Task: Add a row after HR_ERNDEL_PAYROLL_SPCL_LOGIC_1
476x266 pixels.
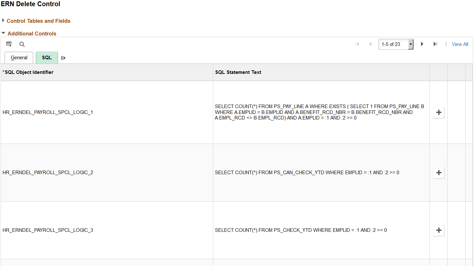Action: tap(439, 112)
